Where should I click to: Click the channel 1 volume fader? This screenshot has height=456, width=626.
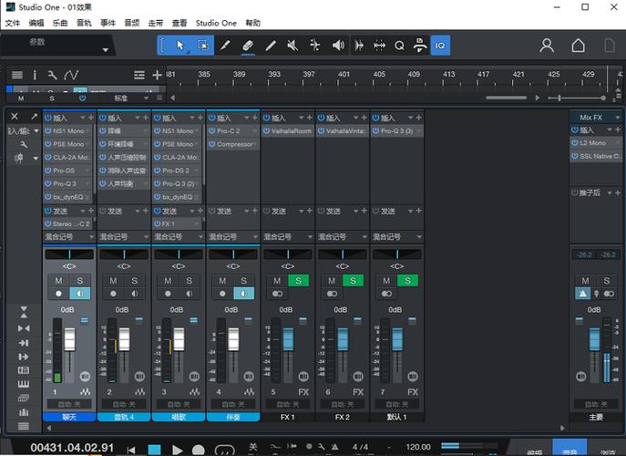[x=70, y=339]
